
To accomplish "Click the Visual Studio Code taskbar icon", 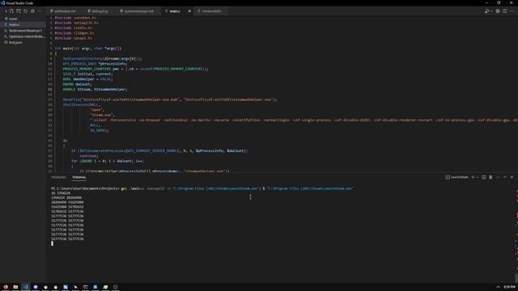I will coord(25,287).
